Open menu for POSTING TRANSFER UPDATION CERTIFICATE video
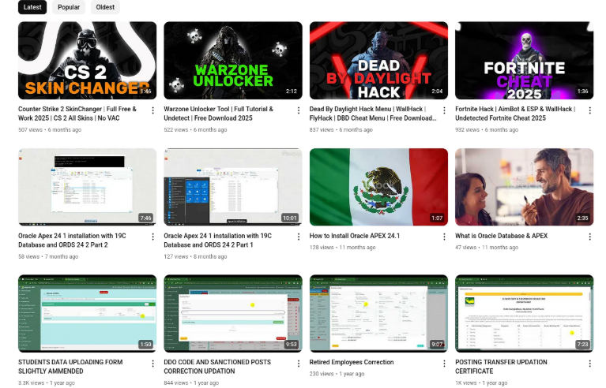This screenshot has height=388, width=606. pyautogui.click(x=589, y=364)
